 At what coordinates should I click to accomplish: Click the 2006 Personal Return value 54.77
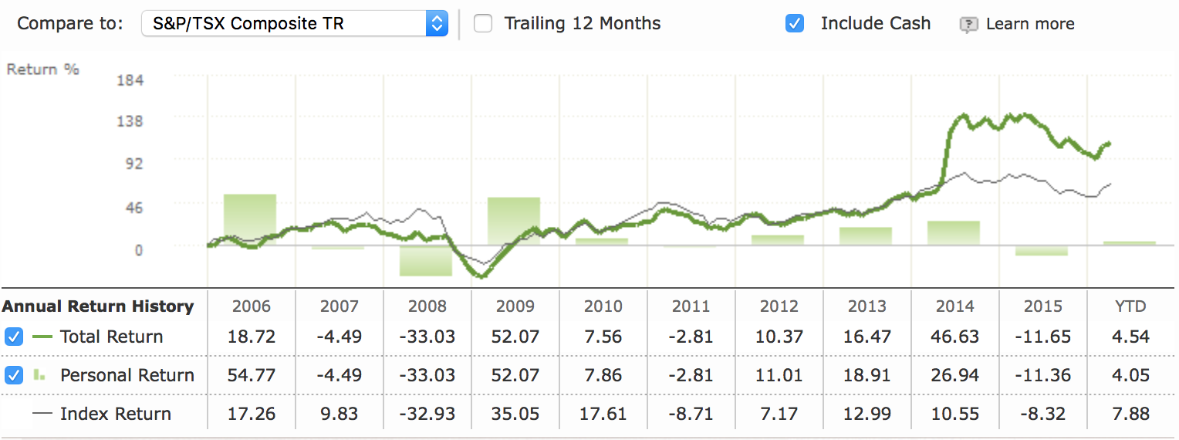[x=252, y=375]
